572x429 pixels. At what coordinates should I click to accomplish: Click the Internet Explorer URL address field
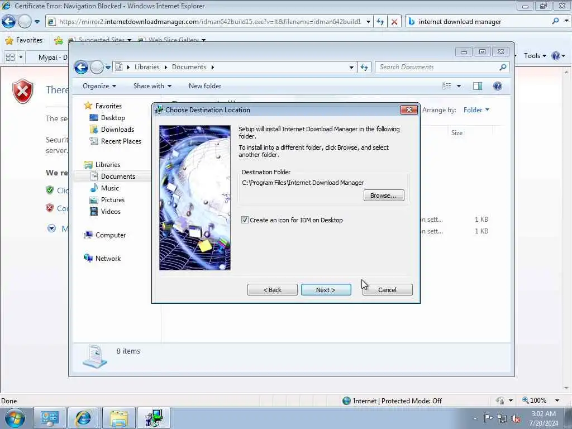(210, 22)
